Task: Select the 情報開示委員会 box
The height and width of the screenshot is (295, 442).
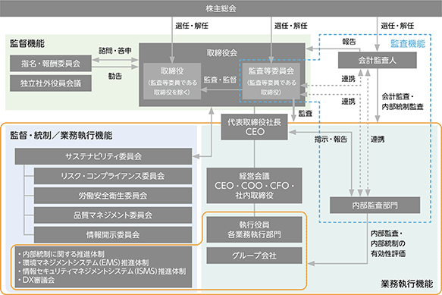Action: coord(113,234)
